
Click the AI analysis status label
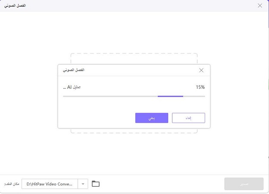[72, 87]
